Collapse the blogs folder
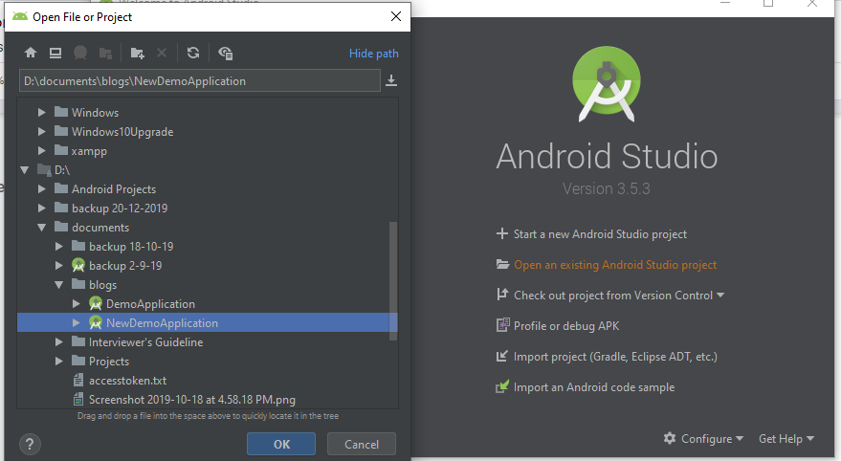 click(x=59, y=285)
